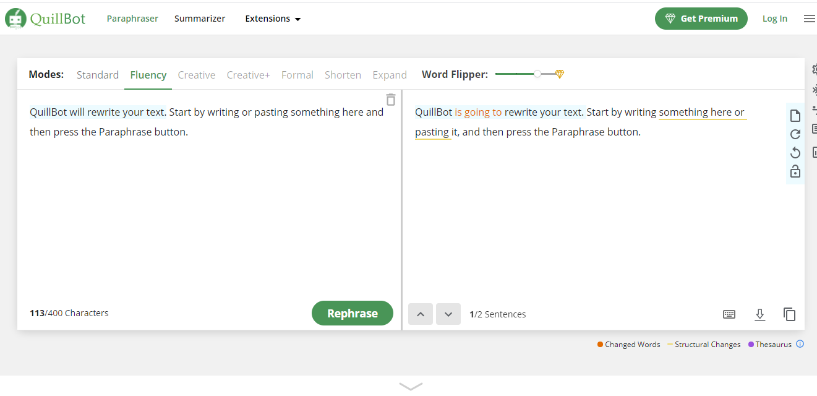Open keyboard shortcuts icon
The width and height of the screenshot is (817, 396).
click(x=729, y=314)
